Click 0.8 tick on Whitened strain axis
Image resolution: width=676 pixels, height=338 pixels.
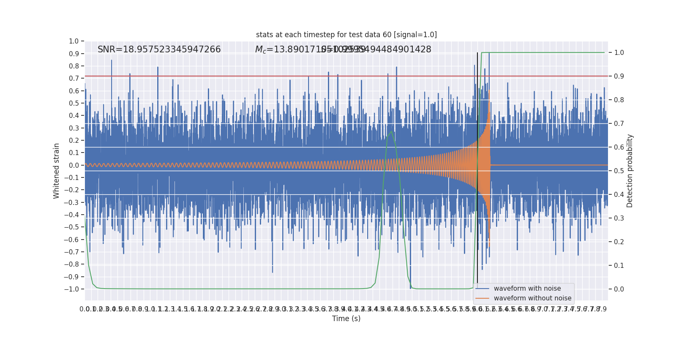[74, 66]
